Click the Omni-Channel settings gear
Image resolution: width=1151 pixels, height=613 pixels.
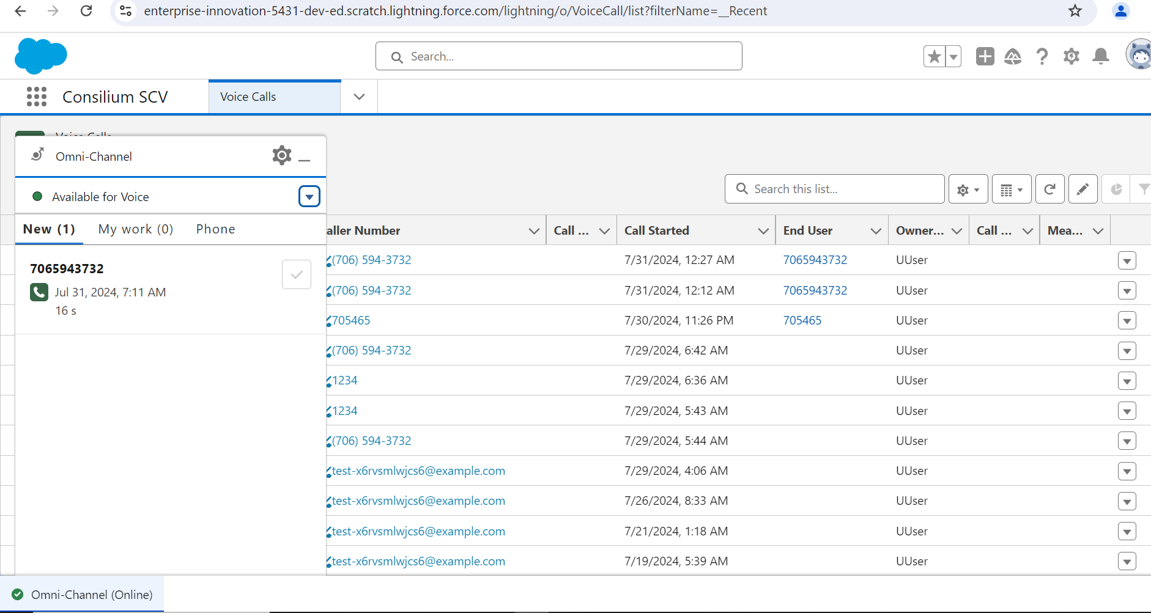tap(281, 156)
